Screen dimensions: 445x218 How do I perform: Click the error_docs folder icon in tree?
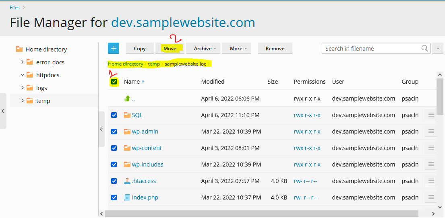click(30, 62)
